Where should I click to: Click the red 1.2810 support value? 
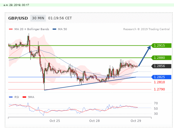pyautogui.click(x=159, y=82)
